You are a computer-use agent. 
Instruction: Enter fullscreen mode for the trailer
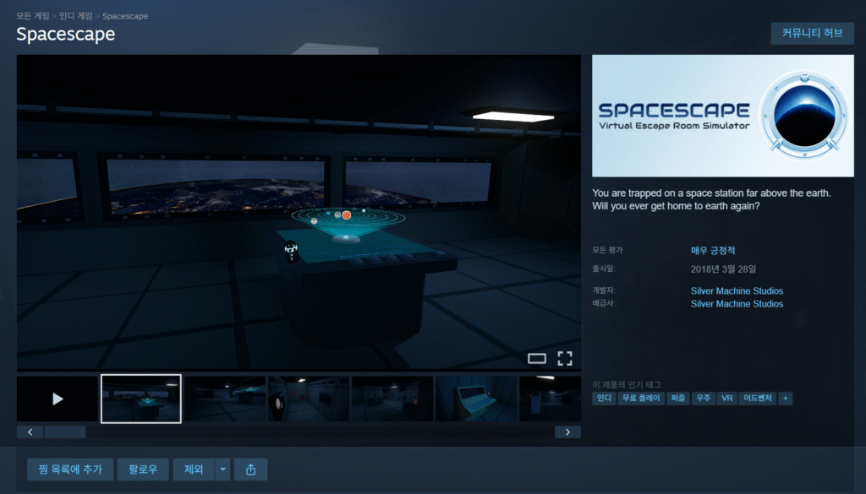[565, 358]
